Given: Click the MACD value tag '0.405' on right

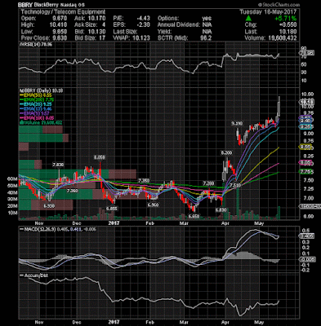Looking at the screenshot, I should point(308,236).
